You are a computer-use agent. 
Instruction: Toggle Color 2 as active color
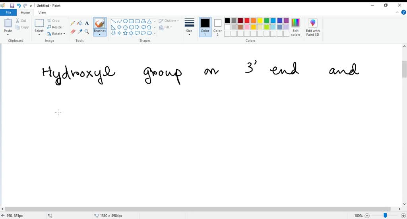coord(217,27)
